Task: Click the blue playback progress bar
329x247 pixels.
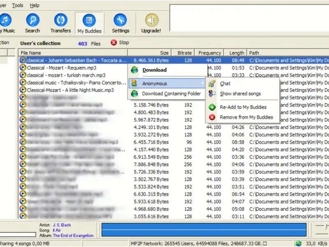Action: (x=204, y=230)
